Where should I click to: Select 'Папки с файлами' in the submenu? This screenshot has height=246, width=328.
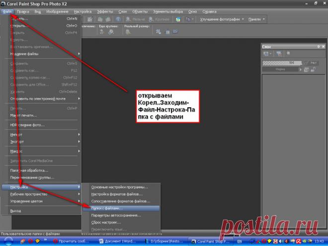tap(107, 208)
